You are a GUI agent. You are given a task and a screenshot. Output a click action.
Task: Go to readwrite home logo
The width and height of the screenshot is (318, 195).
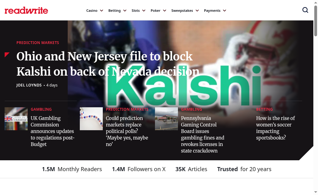pos(26,10)
